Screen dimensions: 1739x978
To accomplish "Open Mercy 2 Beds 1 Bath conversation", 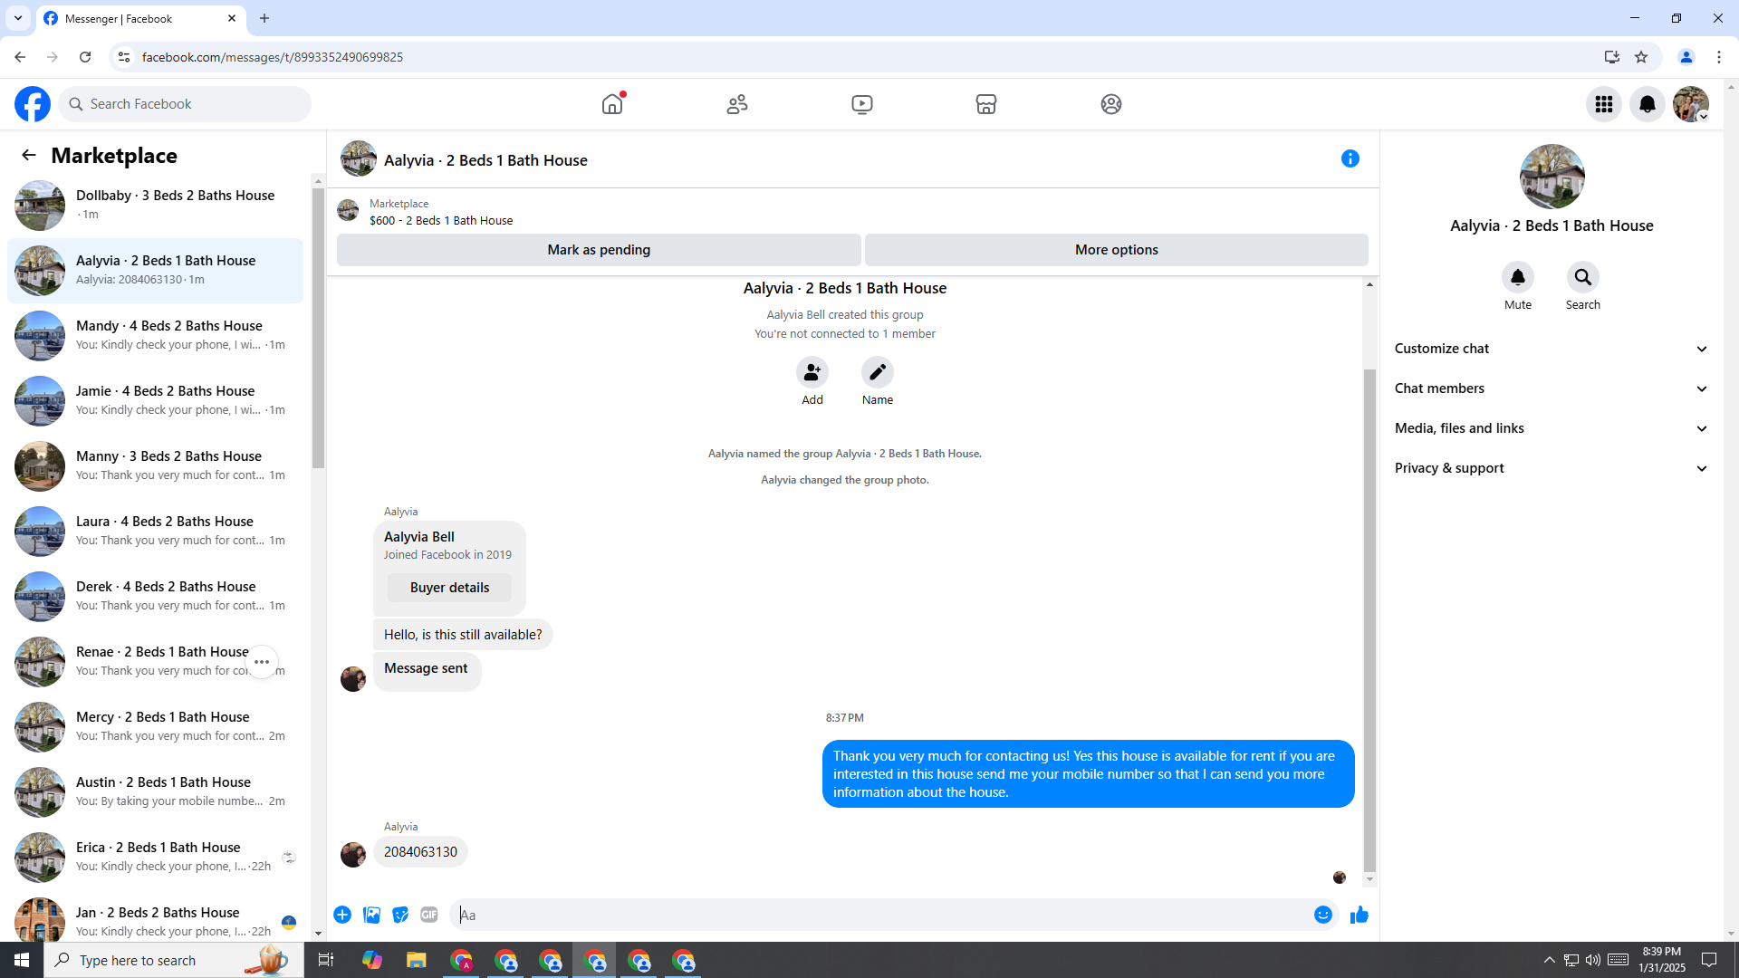I will [156, 726].
